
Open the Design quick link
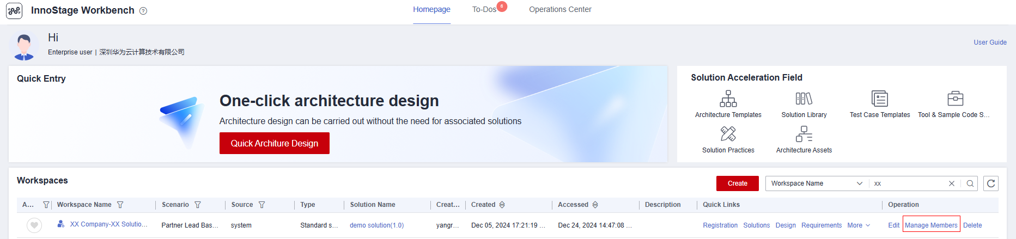[x=786, y=225]
